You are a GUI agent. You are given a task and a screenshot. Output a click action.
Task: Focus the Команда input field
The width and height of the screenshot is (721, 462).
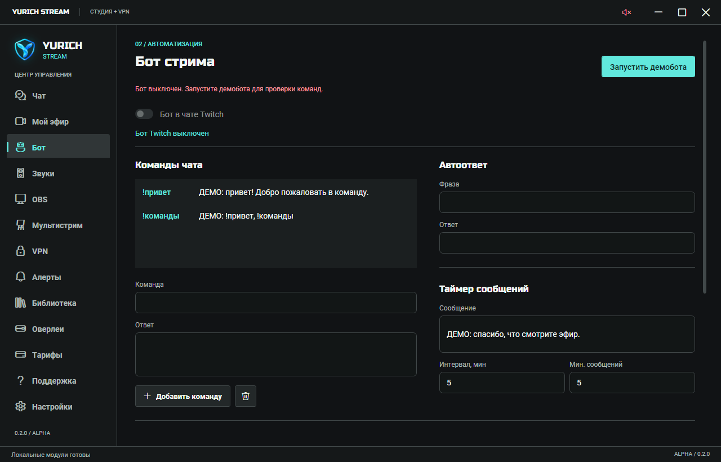pyautogui.click(x=276, y=303)
